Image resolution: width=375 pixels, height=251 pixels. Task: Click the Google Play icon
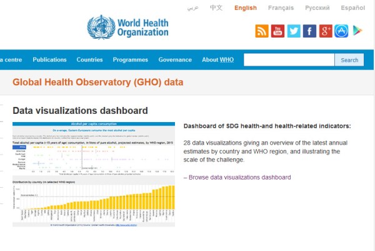357,31
